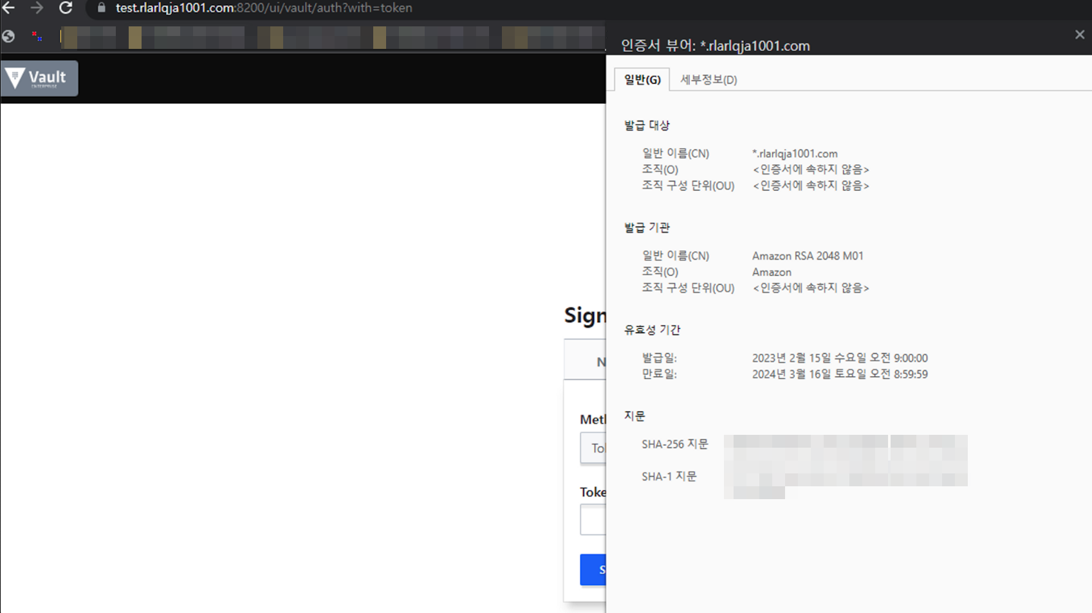Image resolution: width=1092 pixels, height=613 pixels.
Task: Click the address bar URL
Action: tap(264, 8)
